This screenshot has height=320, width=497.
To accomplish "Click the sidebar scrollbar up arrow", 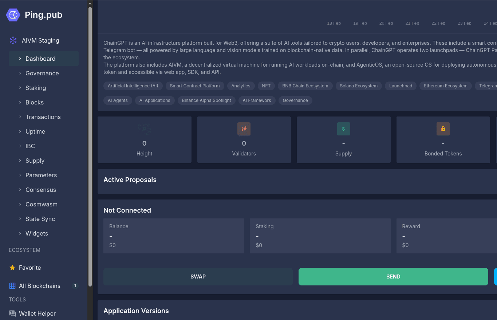I will pyautogui.click(x=90, y=4).
